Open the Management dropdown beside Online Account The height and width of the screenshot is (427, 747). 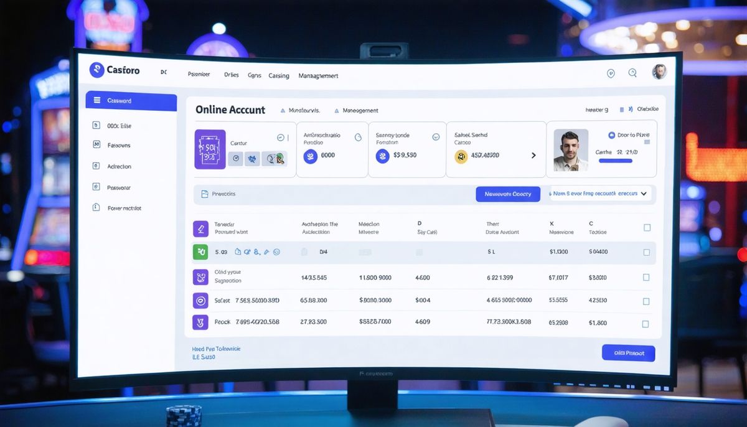point(356,111)
